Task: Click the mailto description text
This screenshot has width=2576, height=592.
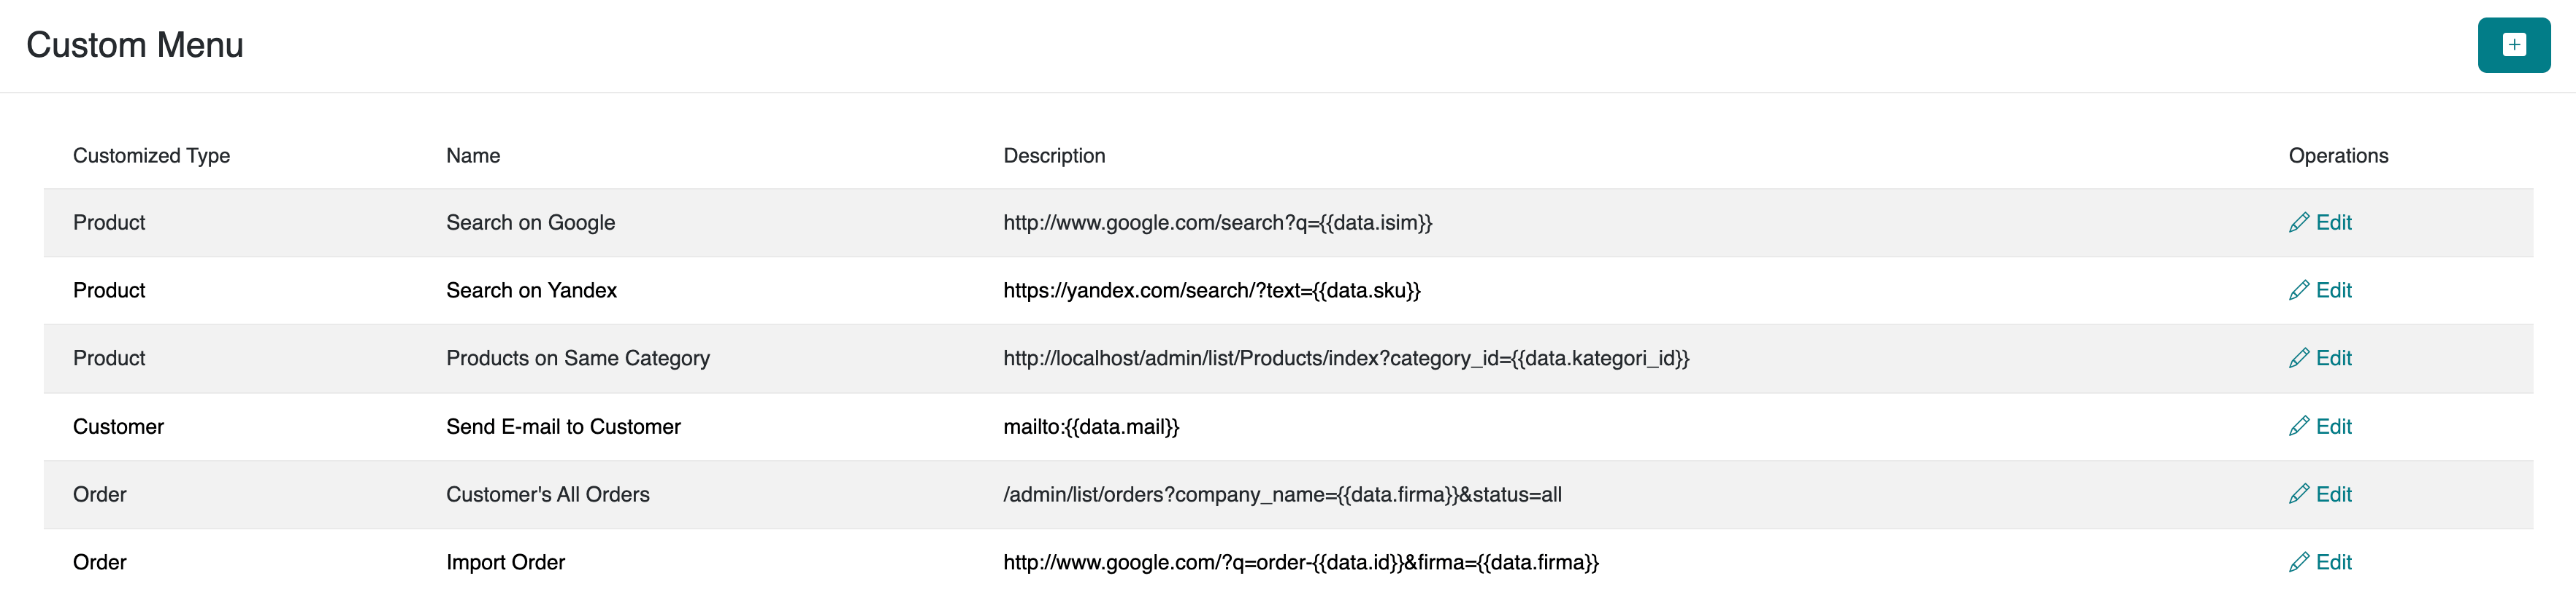Action: coord(1091,427)
